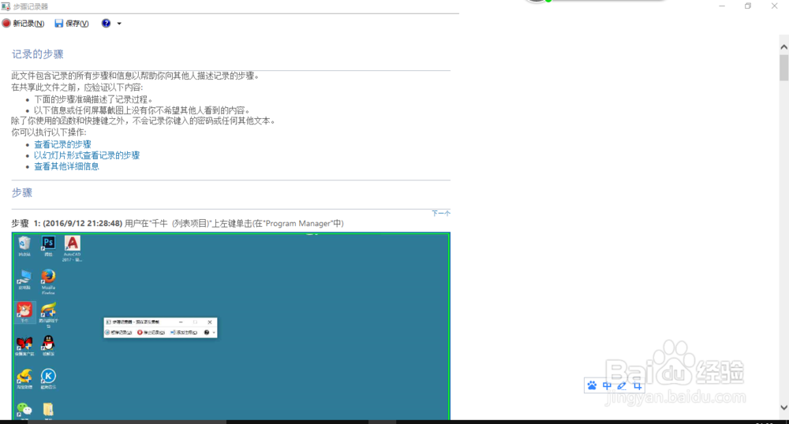This screenshot has height=424, width=789.
Task: Click the step 1 screenshot thumbnail
Action: click(x=231, y=325)
